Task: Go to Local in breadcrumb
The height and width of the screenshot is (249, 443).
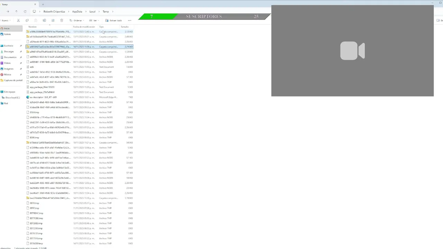Action: [92, 11]
